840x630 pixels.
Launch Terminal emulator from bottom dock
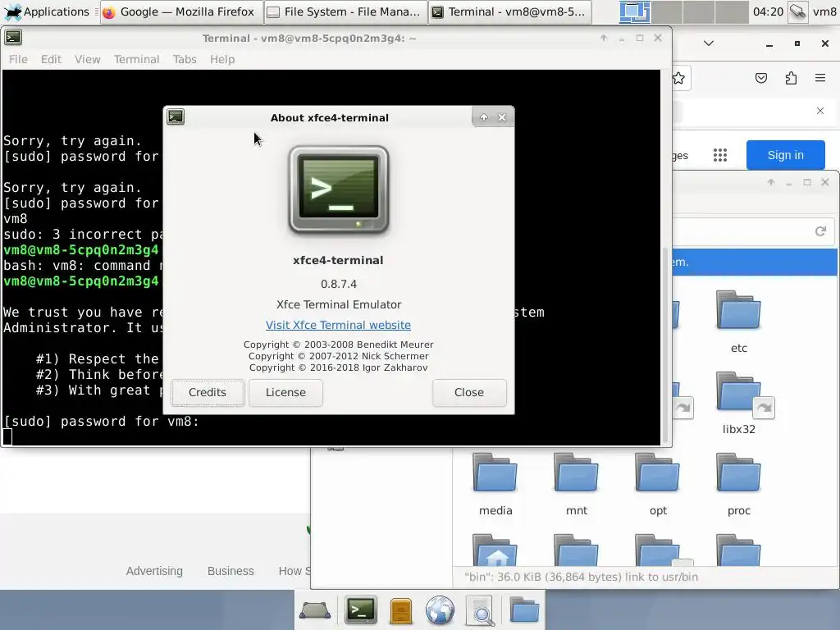pyautogui.click(x=361, y=610)
